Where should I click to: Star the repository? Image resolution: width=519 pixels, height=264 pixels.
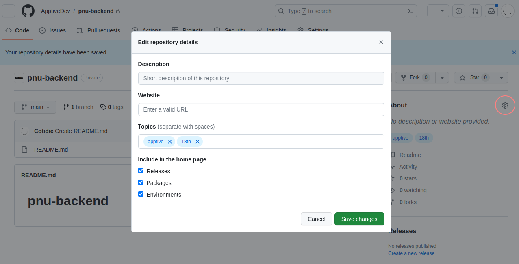(474, 78)
